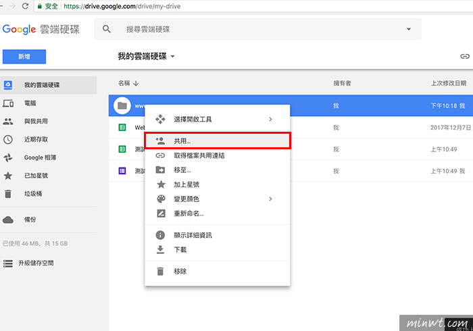The width and height of the screenshot is (473, 331).
Task: Click the 2017年12月7日 modified date
Action: point(451,128)
